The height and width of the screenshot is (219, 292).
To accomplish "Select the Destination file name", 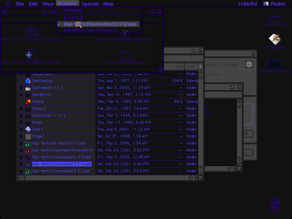I will coord(42,81).
